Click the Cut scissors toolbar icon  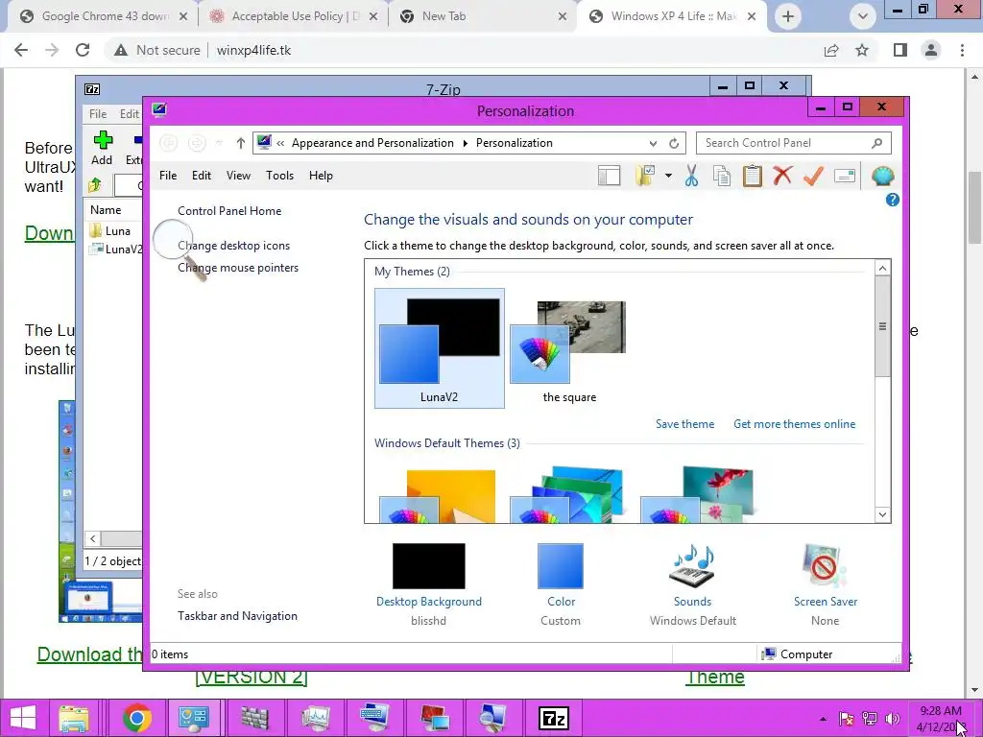click(x=691, y=177)
